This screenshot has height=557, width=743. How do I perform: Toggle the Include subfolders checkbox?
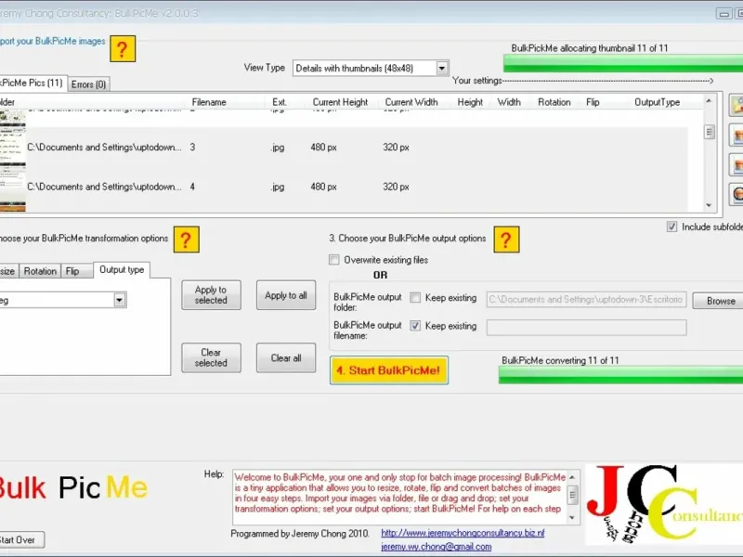click(671, 227)
